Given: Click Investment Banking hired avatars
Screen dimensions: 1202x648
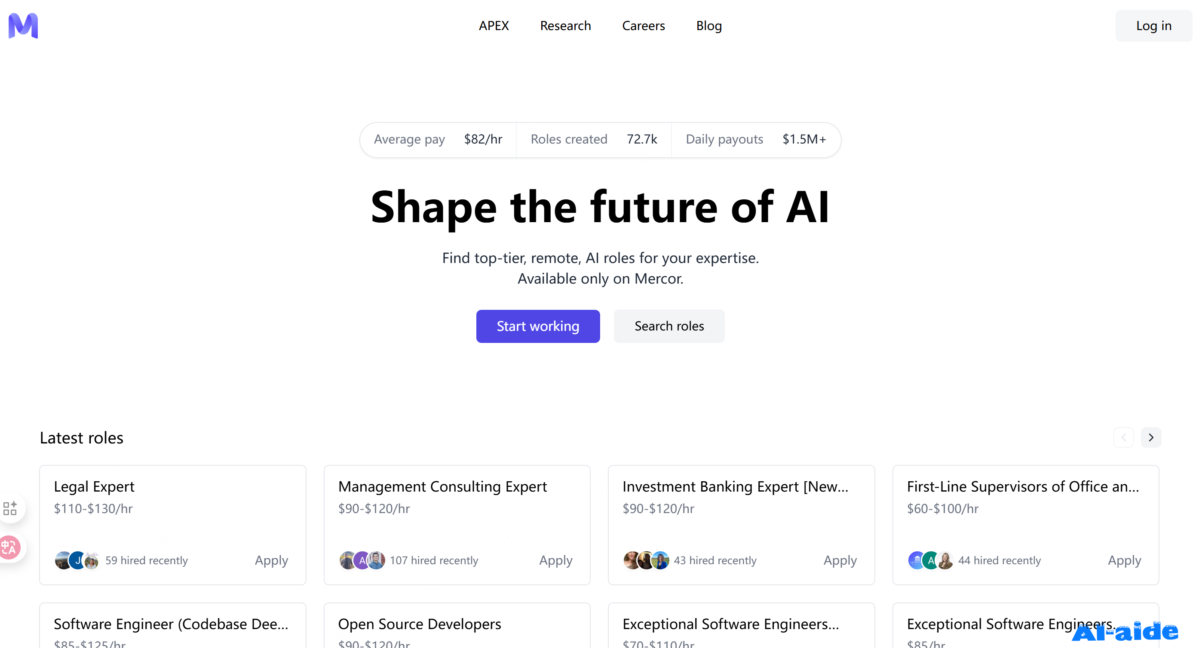Looking at the screenshot, I should 646,560.
